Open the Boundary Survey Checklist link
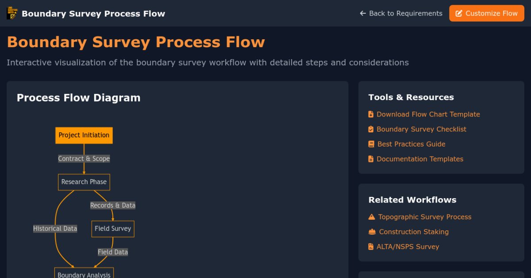The height and width of the screenshot is (278, 531). pyautogui.click(x=421, y=129)
